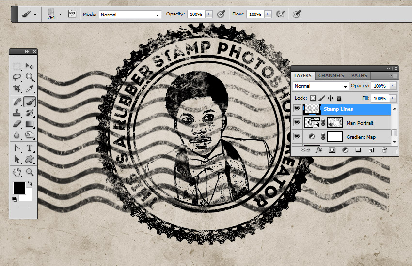
Task: Hide the Gradient Map layer
Action: point(297,137)
